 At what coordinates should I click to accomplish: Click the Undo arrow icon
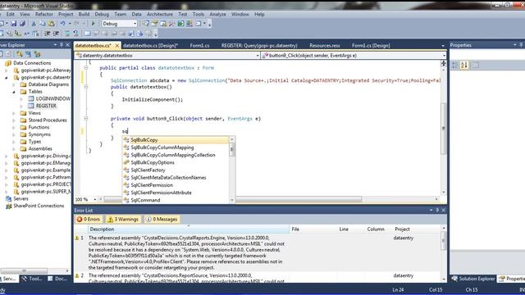coord(62,24)
